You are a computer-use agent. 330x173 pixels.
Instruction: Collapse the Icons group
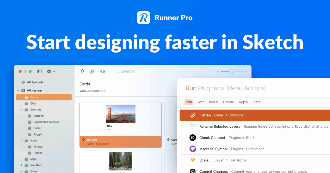22,141
